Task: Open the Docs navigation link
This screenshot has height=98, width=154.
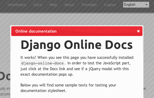Action: 38,5
